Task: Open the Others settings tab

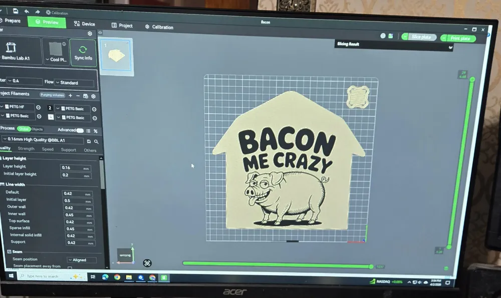Action: pos(90,150)
